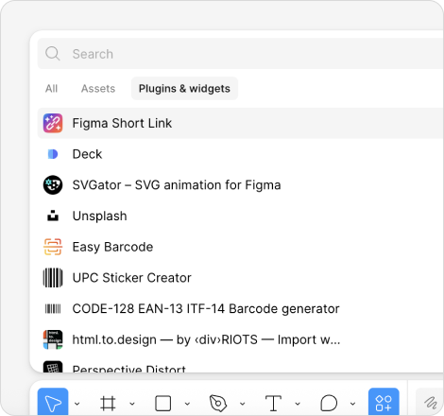Select the Comment tool
Viewport: 444px width, 416px height.
[329, 403]
